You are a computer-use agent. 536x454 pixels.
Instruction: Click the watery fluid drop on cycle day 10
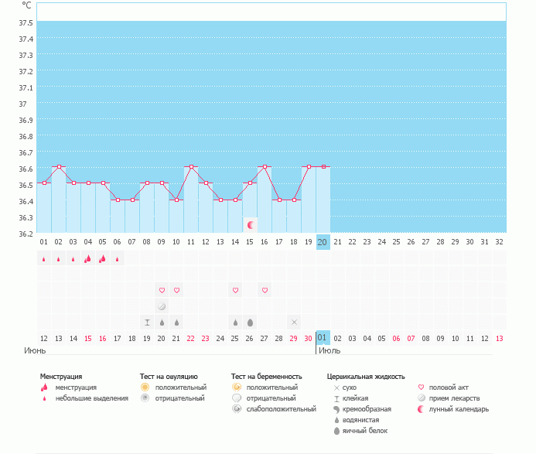click(x=176, y=322)
